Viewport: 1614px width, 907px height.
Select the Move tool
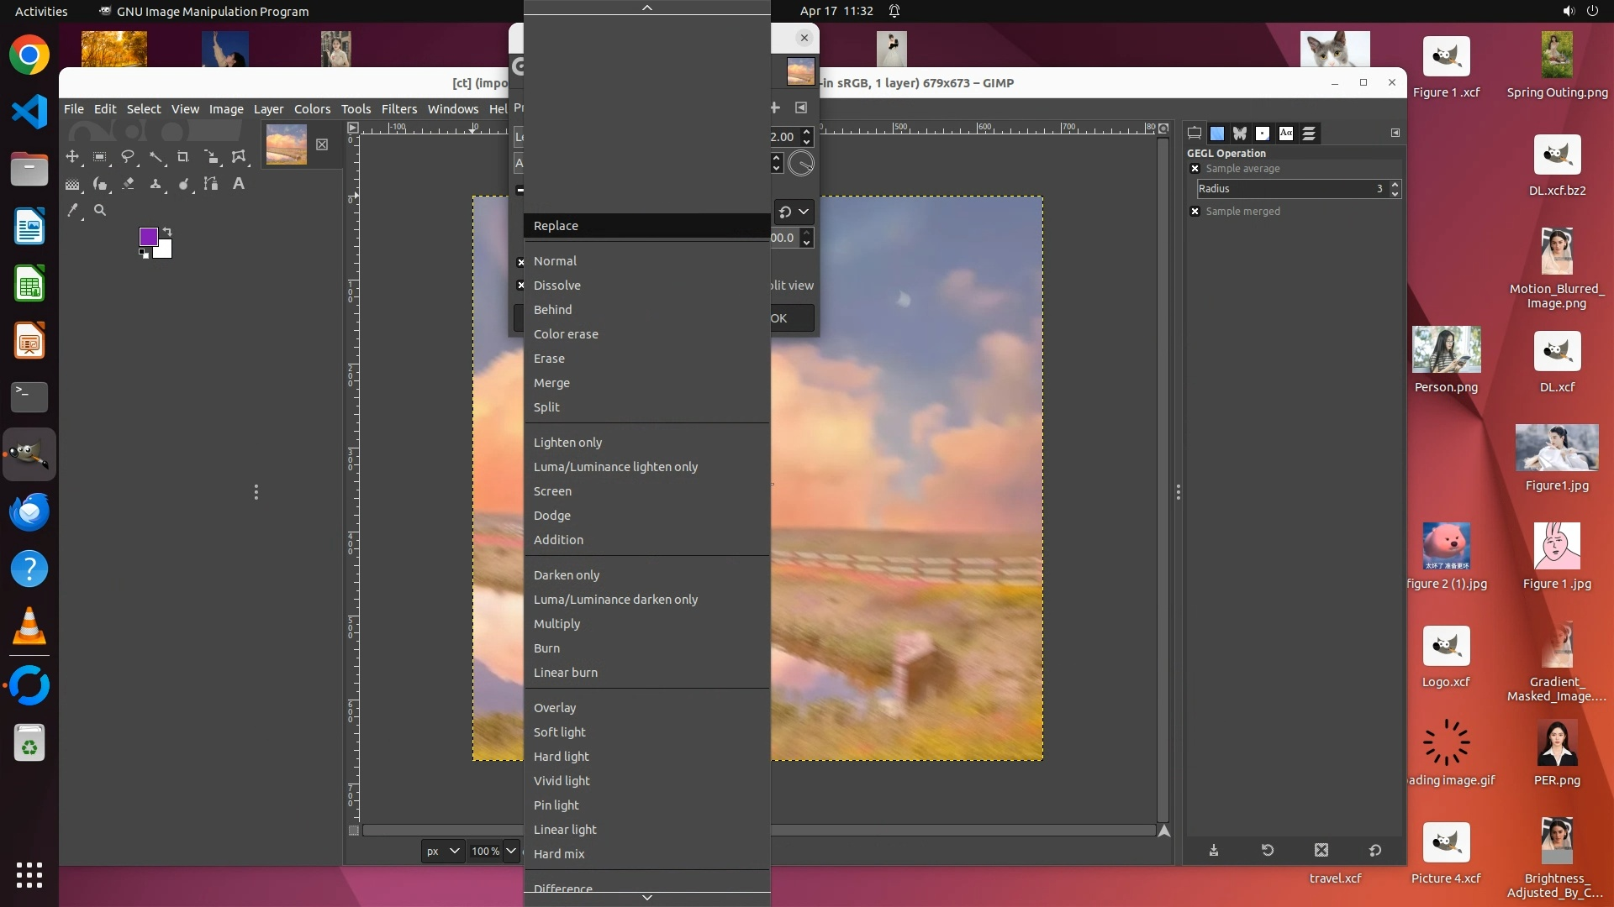point(72,157)
